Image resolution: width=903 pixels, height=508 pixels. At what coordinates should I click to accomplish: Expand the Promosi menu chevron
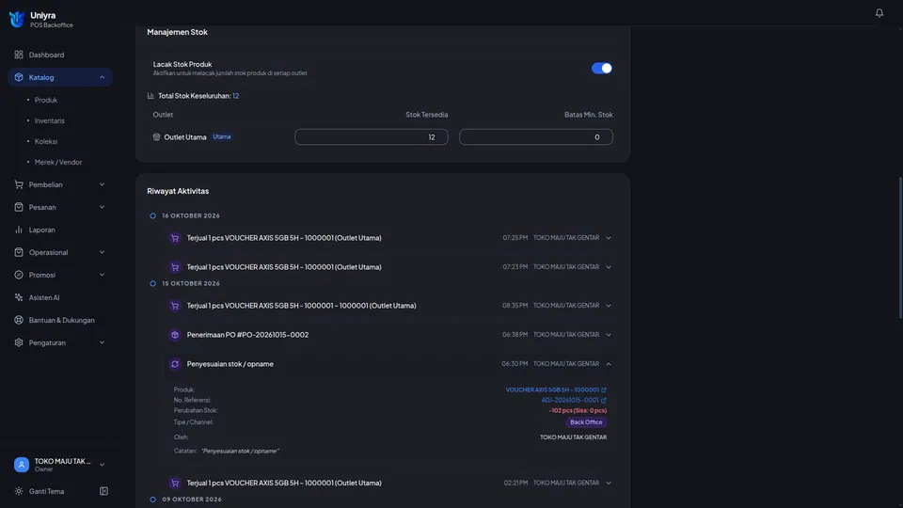click(x=102, y=275)
